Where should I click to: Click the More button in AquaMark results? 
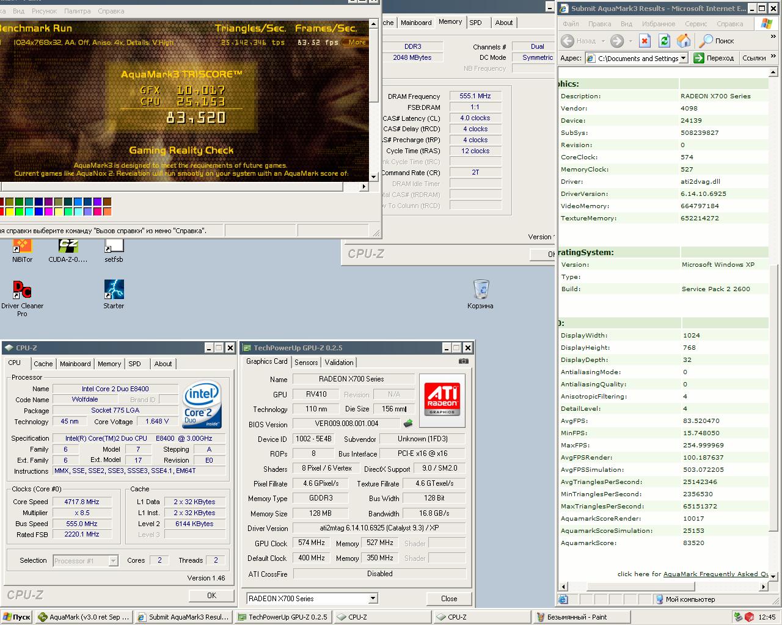[357, 42]
